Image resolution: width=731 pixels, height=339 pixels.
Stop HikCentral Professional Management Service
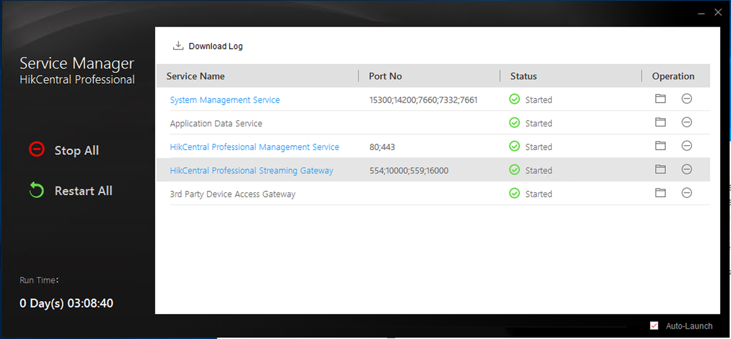687,146
